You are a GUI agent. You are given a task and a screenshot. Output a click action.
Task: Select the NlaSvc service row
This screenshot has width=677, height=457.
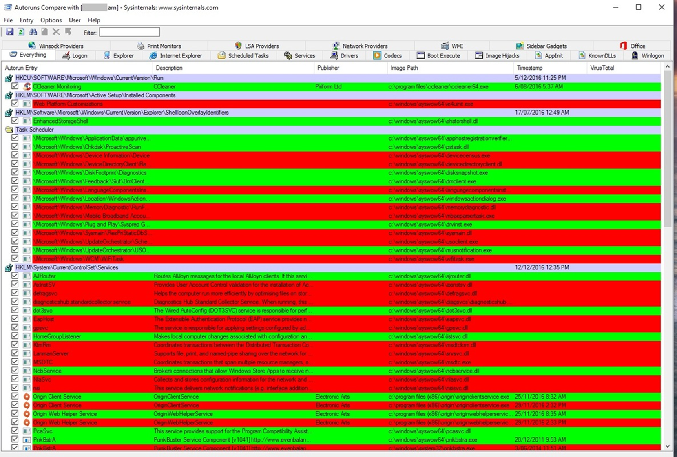click(332, 379)
